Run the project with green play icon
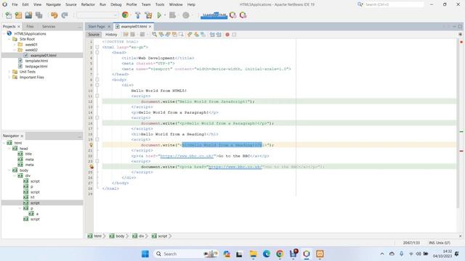Image resolution: width=465 pixels, height=261 pixels. coord(159,15)
